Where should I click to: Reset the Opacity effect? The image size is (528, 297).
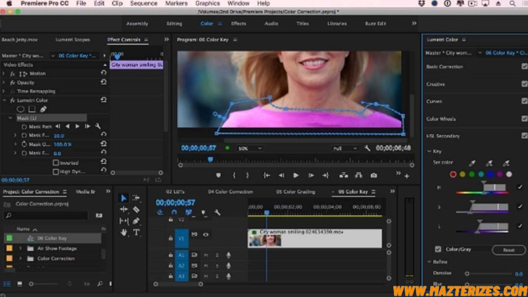click(x=104, y=82)
